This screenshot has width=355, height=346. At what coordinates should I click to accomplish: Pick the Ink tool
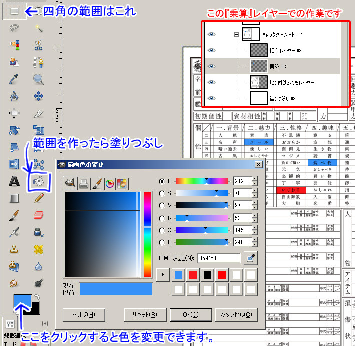click(x=39, y=232)
